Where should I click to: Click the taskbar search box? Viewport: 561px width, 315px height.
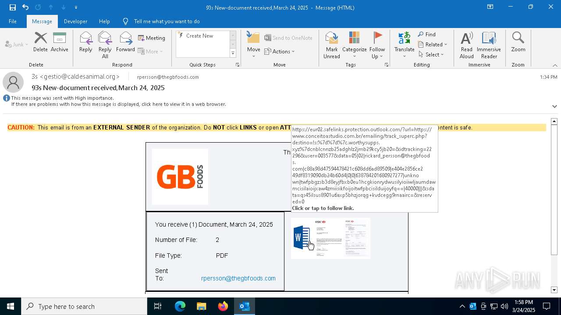84,306
